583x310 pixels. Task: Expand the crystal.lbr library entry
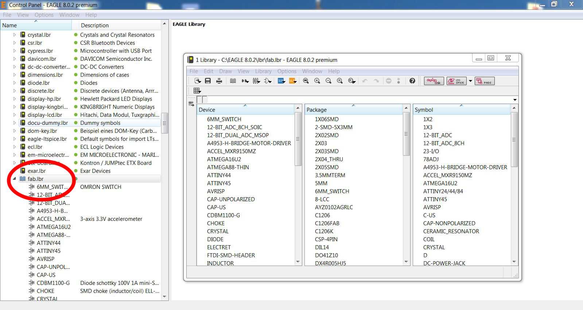(15, 35)
